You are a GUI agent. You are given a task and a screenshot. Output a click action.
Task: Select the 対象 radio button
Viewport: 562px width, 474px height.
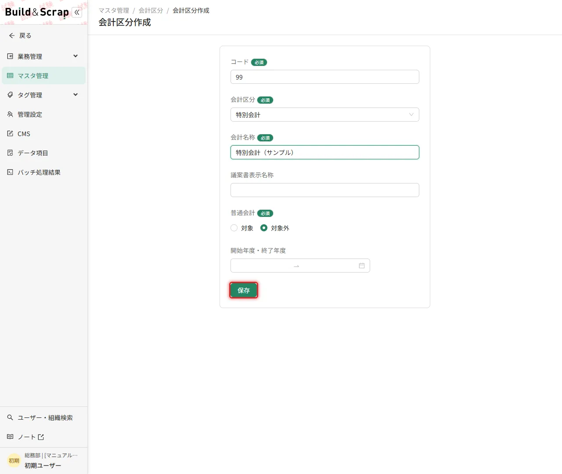(234, 228)
